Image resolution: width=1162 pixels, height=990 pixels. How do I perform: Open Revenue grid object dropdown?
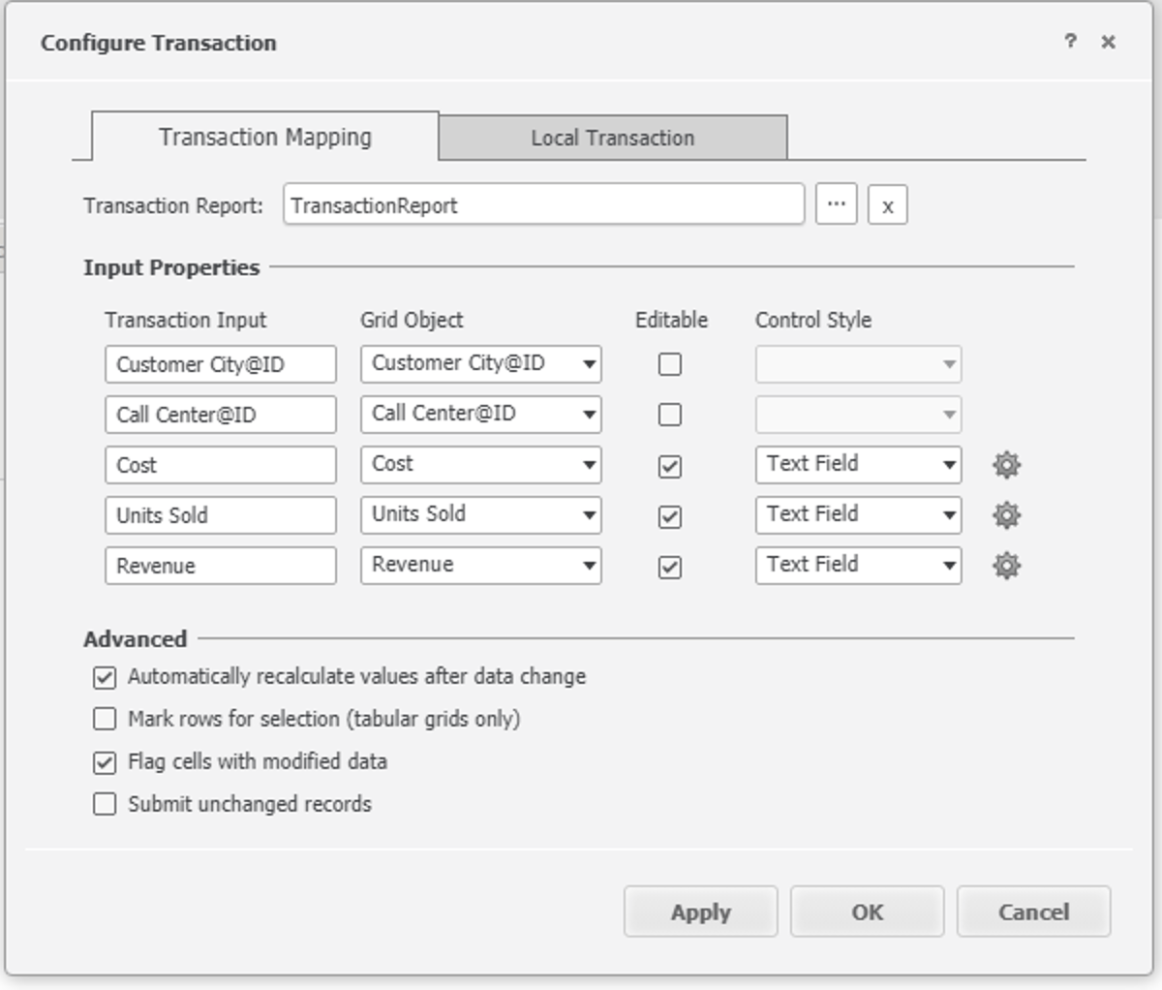pyautogui.click(x=481, y=566)
